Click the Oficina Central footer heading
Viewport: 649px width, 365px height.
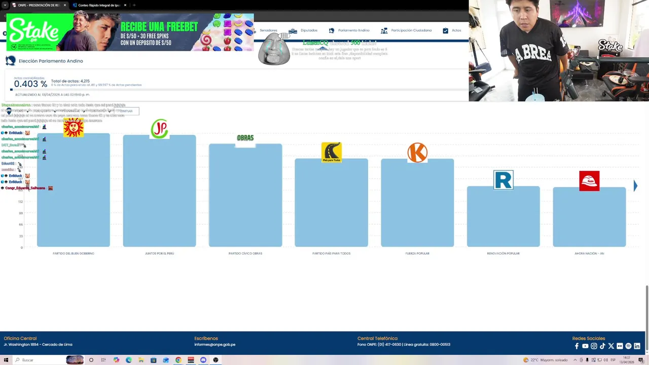click(20, 338)
